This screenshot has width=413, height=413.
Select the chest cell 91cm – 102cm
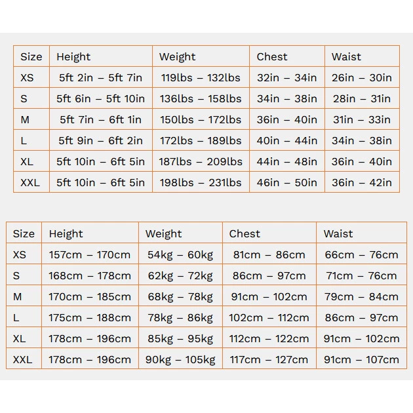[269, 296]
